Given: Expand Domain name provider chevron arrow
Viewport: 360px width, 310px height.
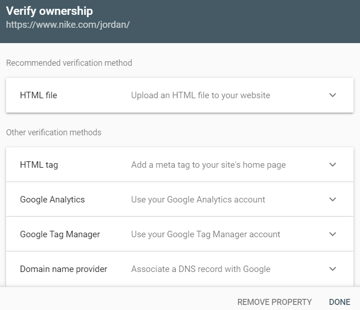Looking at the screenshot, I should tap(333, 269).
